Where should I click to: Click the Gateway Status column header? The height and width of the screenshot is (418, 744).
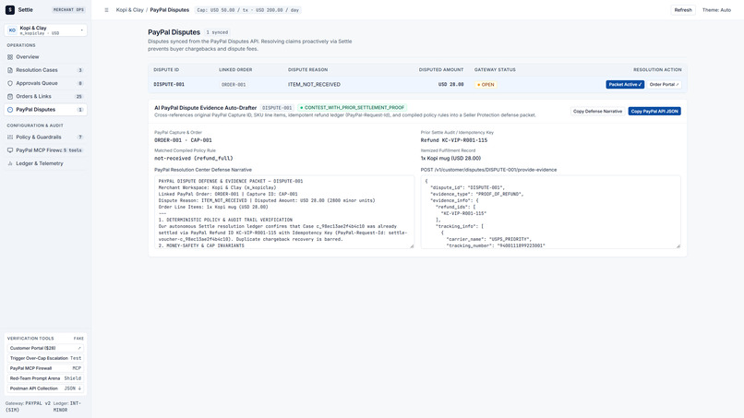pyautogui.click(x=495, y=70)
